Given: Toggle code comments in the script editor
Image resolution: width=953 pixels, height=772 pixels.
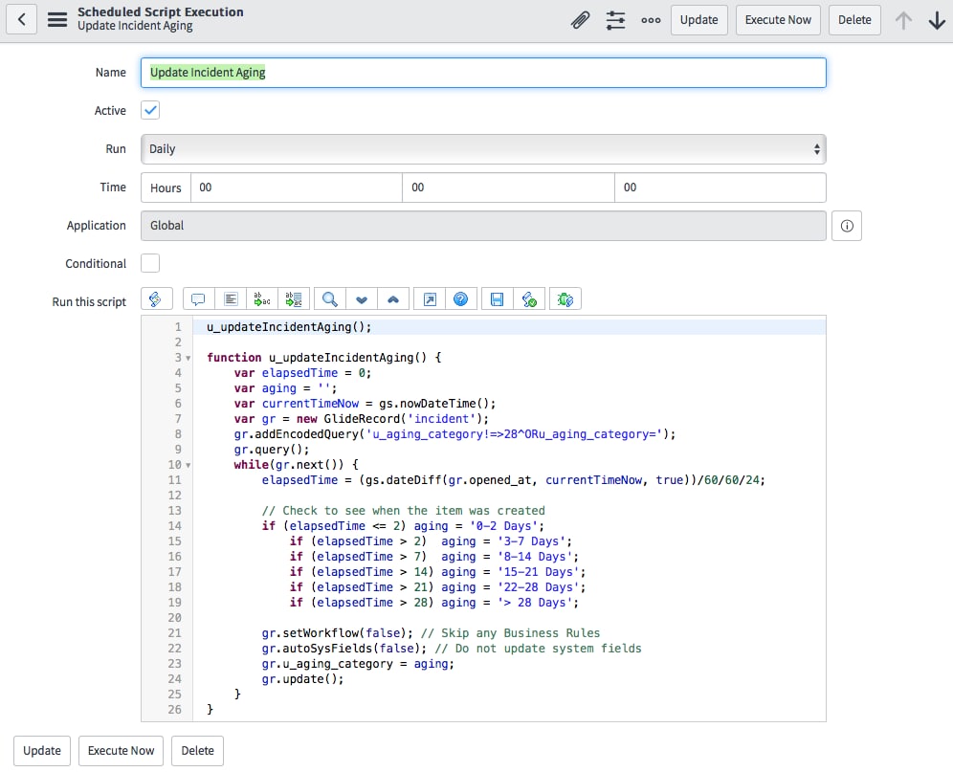Looking at the screenshot, I should [x=198, y=298].
